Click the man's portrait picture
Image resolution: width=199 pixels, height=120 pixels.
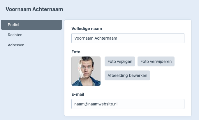point(86,71)
